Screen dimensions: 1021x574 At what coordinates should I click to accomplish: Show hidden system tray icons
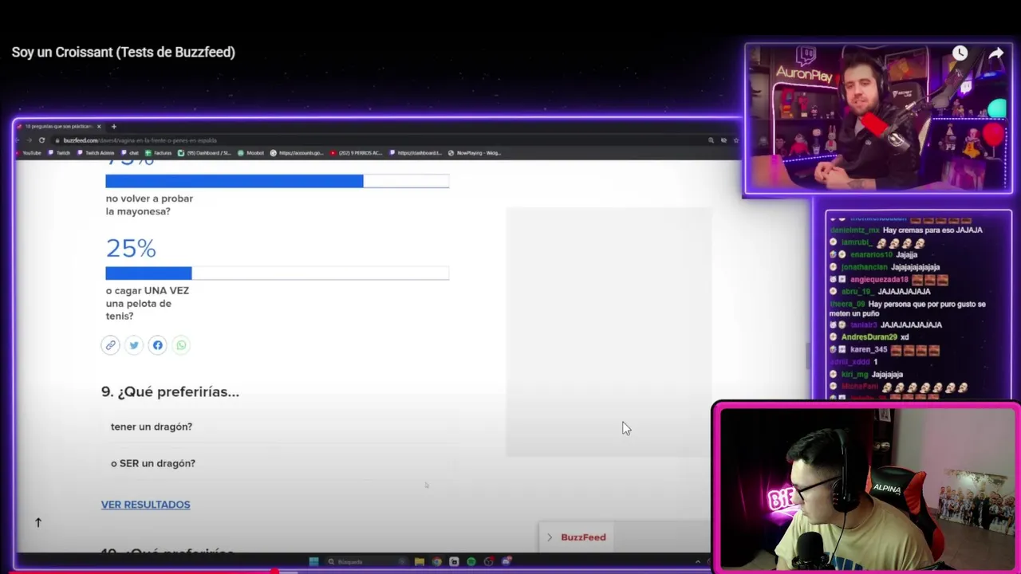pos(698,562)
